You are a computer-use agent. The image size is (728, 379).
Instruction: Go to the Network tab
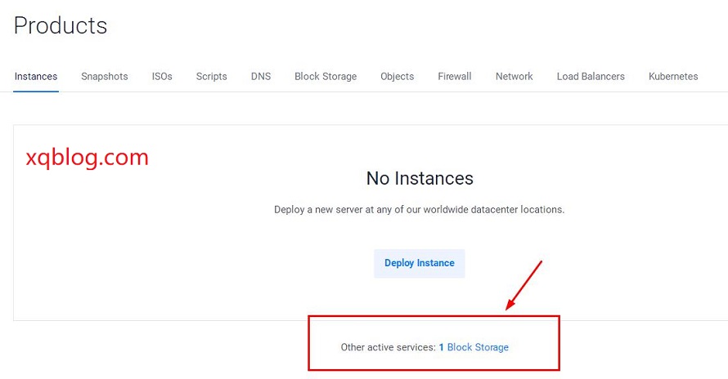pos(514,77)
